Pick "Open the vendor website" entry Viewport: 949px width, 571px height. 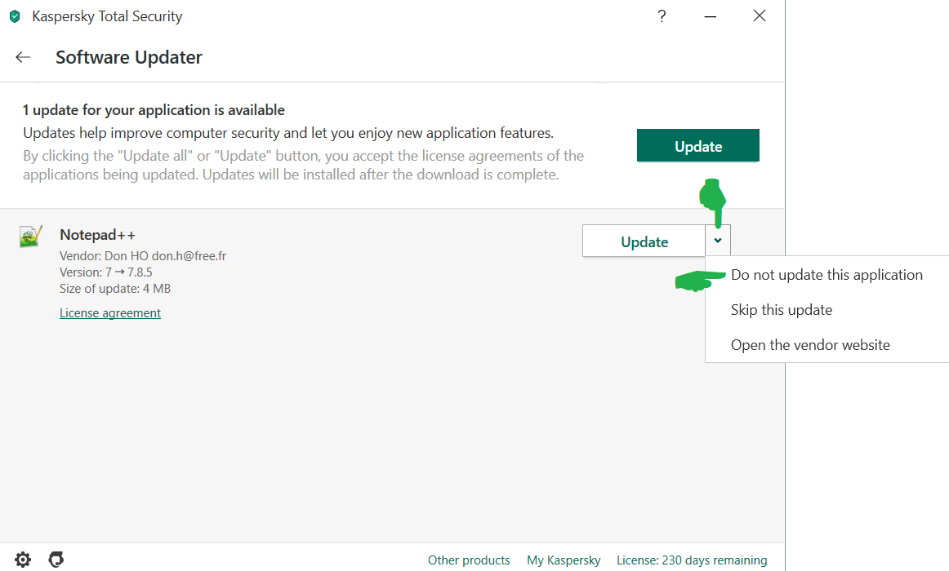pos(810,345)
